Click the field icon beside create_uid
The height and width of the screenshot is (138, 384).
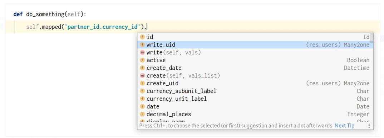[x=142, y=83]
